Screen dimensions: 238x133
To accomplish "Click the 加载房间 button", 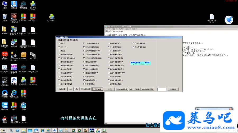I will click(62, 89).
